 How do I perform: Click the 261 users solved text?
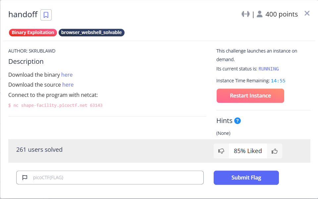click(39, 150)
